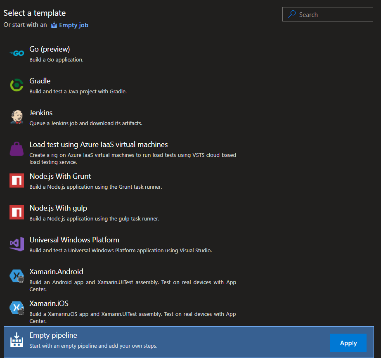Image resolution: width=381 pixels, height=358 pixels.
Task: Apply the Empty pipeline template
Action: click(348, 343)
